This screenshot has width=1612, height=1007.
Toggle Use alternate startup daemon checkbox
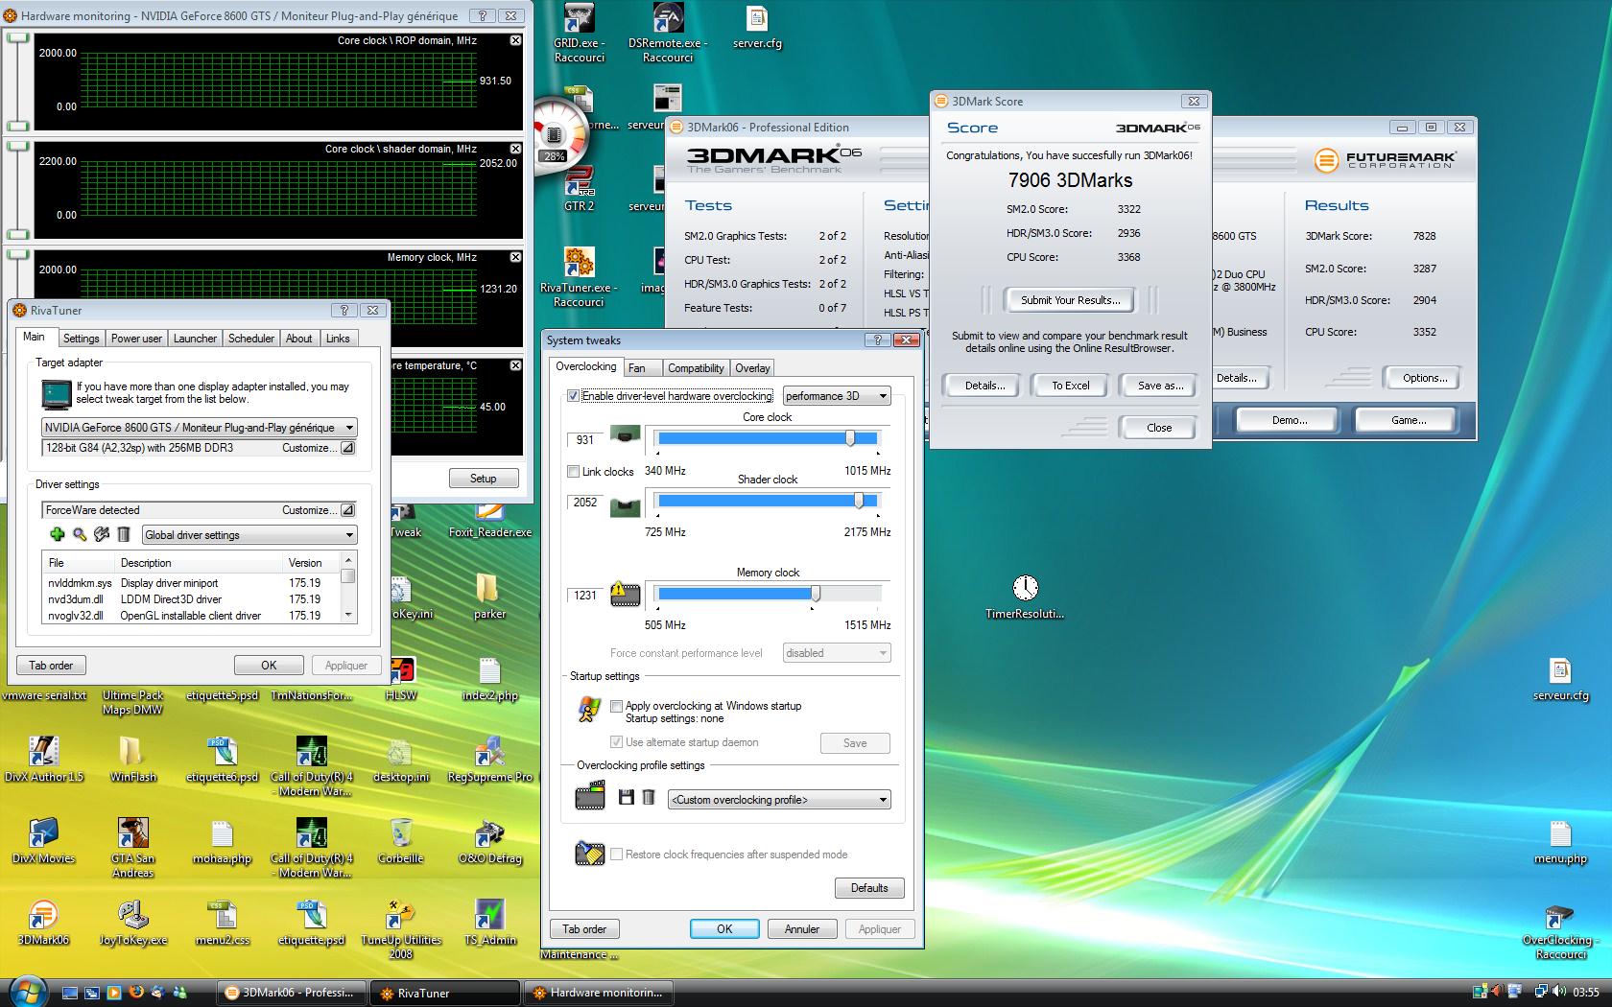[616, 742]
